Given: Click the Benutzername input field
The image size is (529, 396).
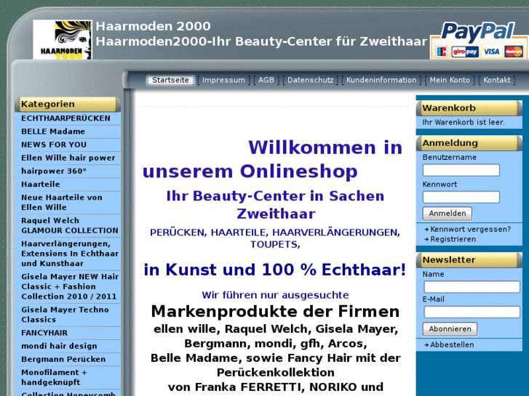Looking at the screenshot, I should (461, 170).
